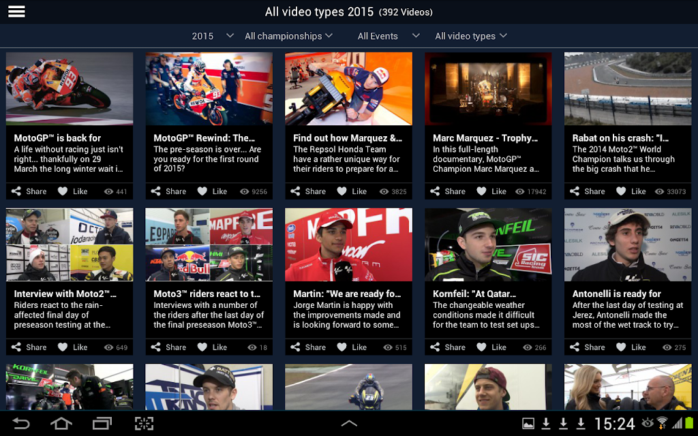Like the 'Marc Marquez - Trophy' video
Image resolution: width=698 pixels, height=436 pixels.
[x=491, y=191]
